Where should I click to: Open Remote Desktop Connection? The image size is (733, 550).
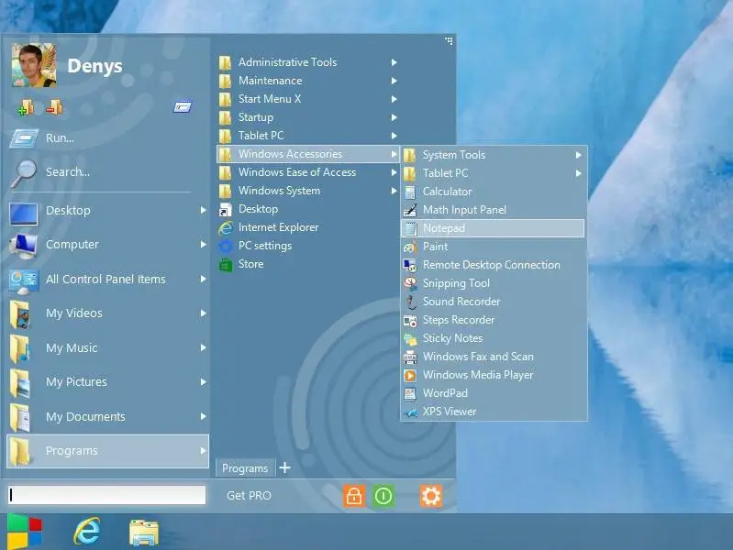click(494, 265)
